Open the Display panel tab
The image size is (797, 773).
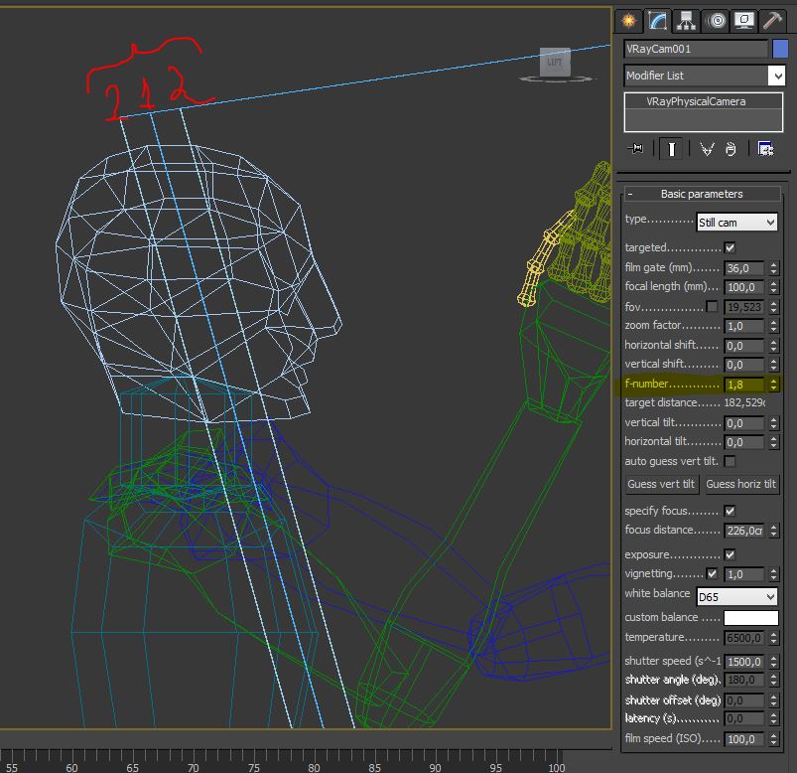743,21
